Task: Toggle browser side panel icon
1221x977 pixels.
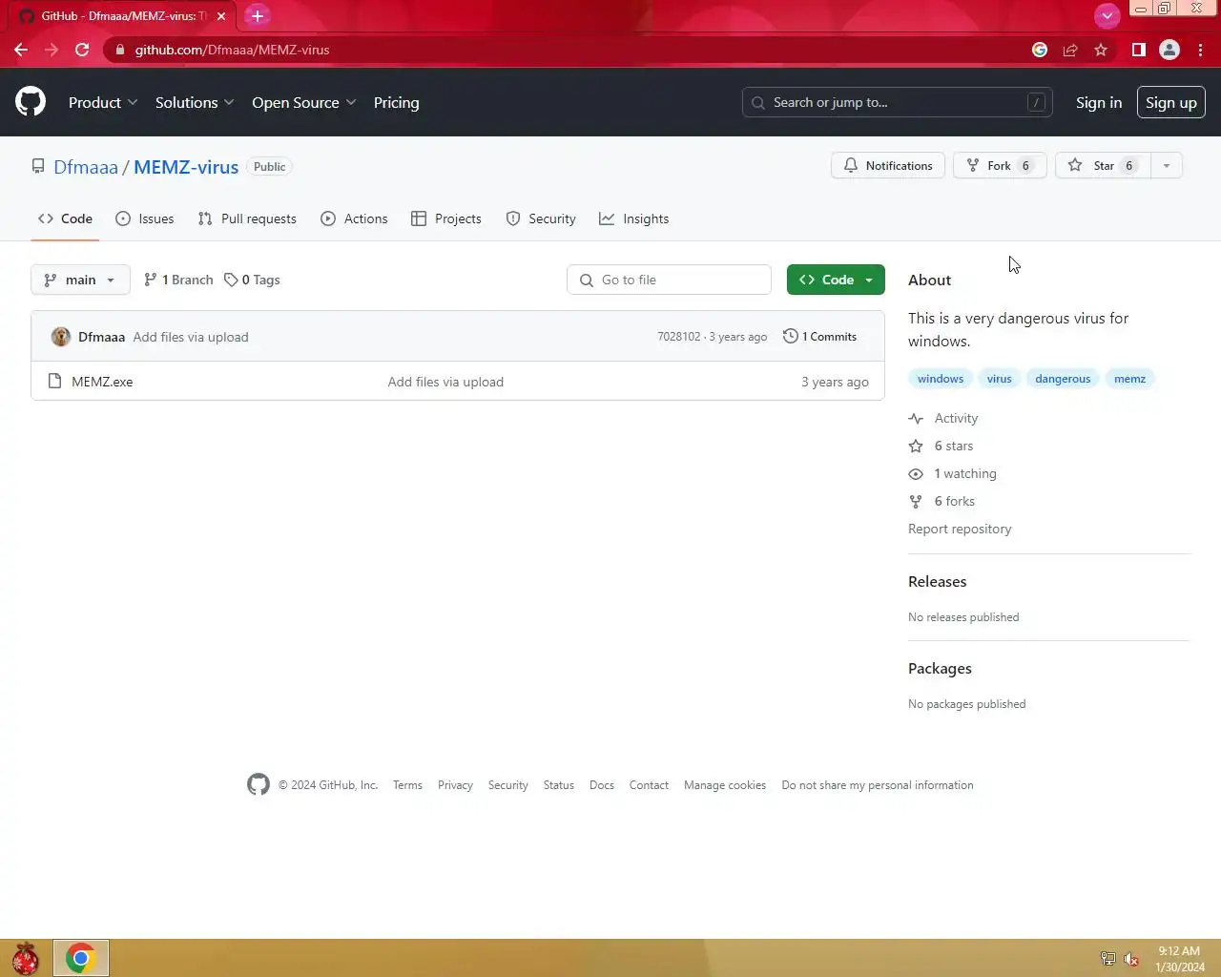Action: click(x=1138, y=50)
